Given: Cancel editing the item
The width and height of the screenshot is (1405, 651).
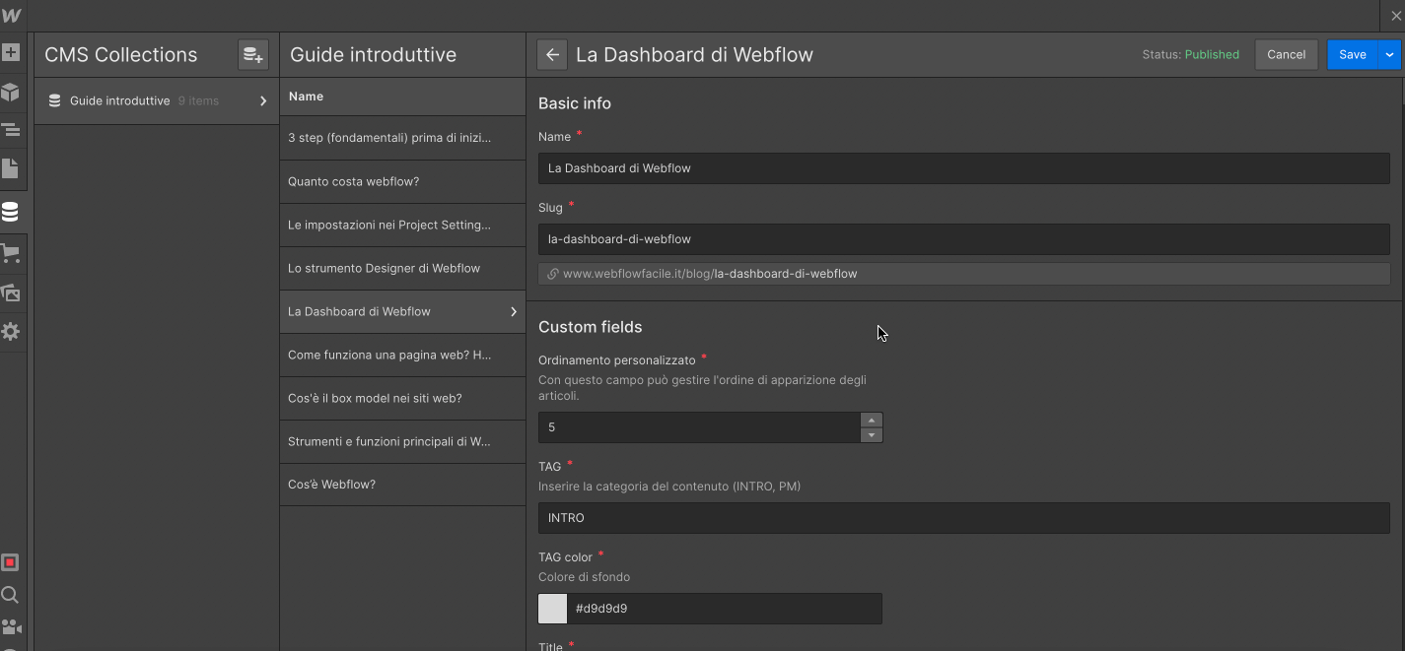Looking at the screenshot, I should tap(1286, 55).
